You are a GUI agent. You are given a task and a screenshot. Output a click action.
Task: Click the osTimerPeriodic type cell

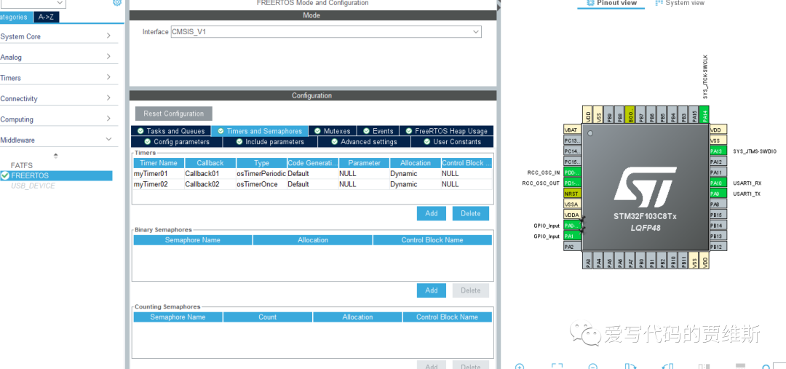coord(261,173)
